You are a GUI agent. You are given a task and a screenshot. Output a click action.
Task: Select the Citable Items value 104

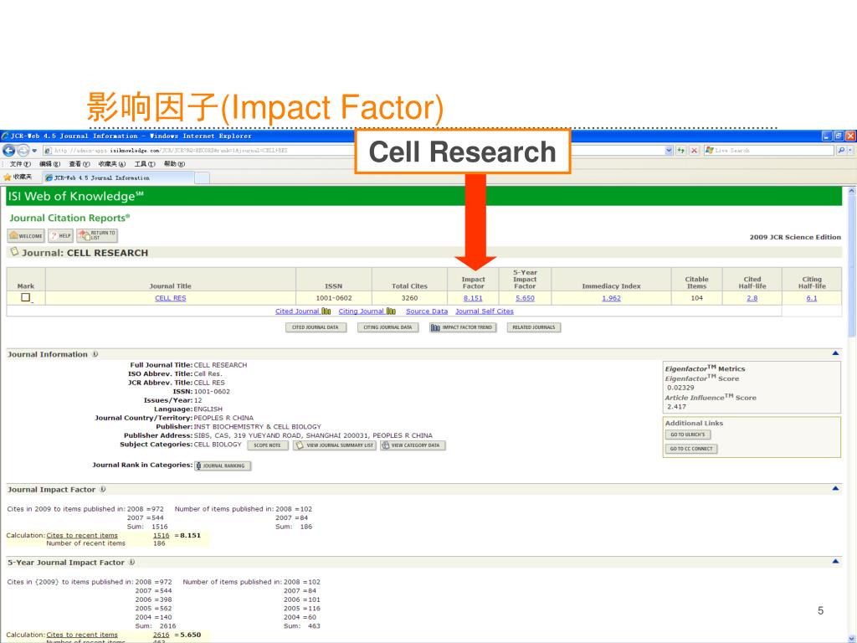pyautogui.click(x=696, y=298)
